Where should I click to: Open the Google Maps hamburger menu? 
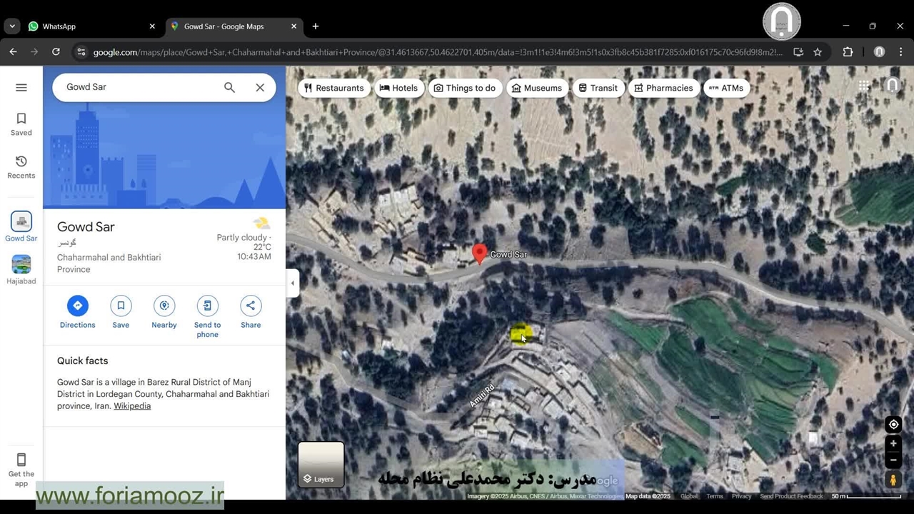pyautogui.click(x=21, y=87)
